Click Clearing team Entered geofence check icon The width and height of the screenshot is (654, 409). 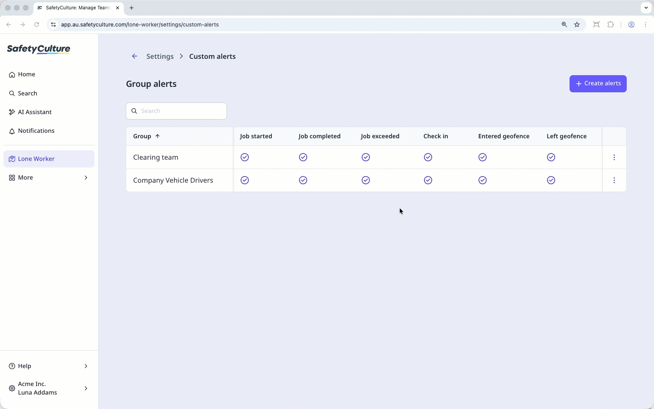(483, 157)
